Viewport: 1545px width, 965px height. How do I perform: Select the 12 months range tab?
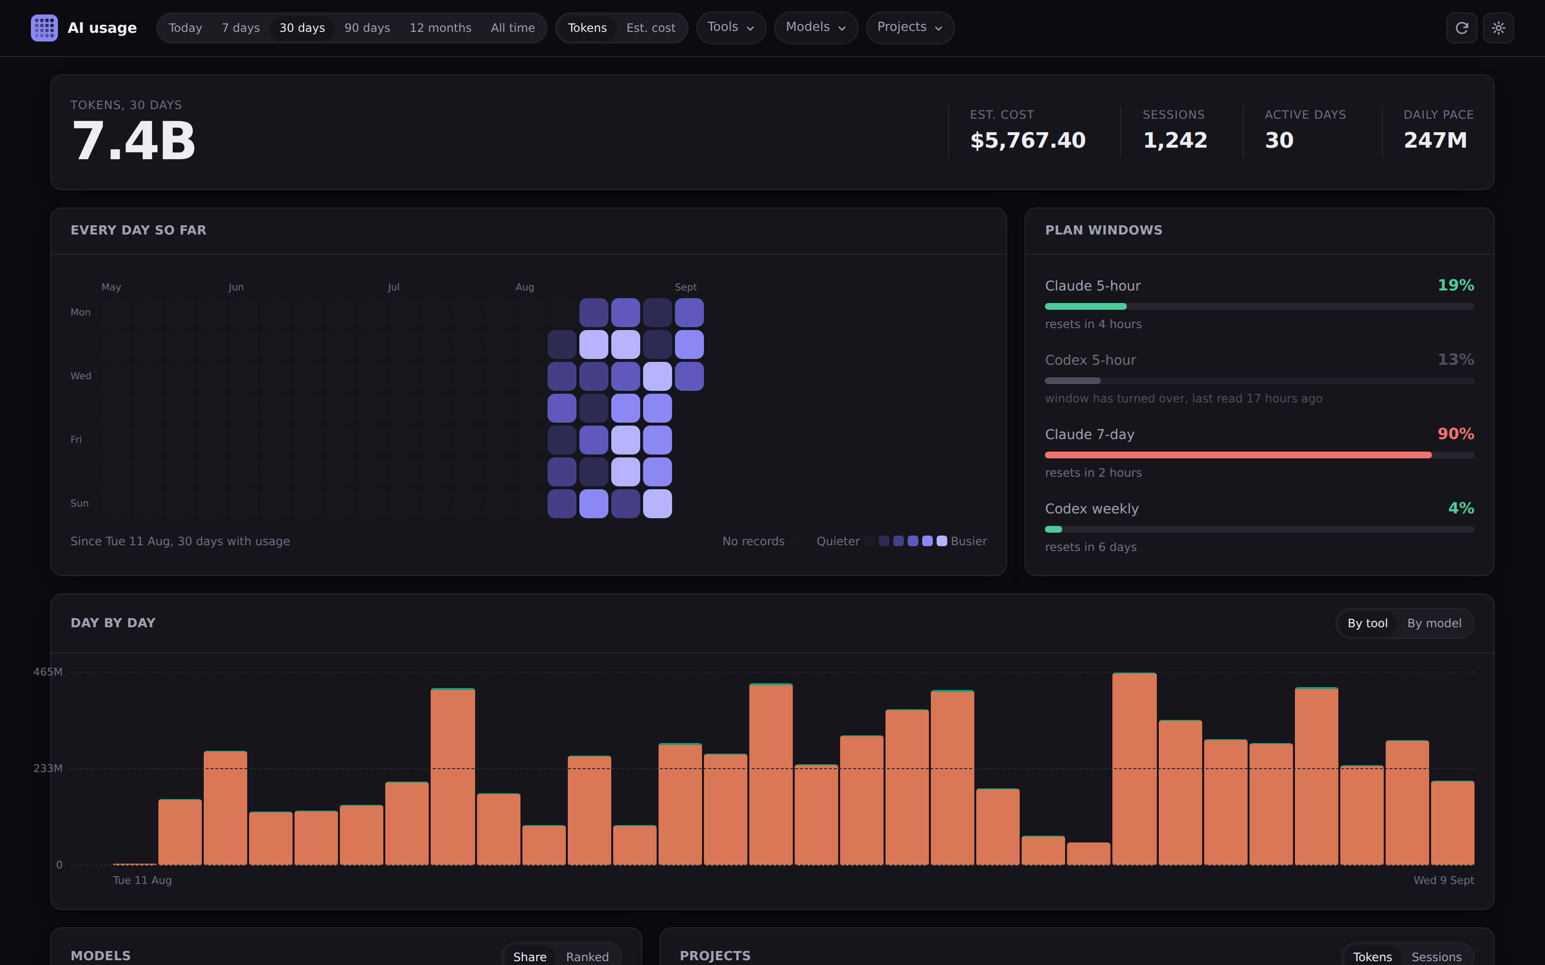pos(440,28)
